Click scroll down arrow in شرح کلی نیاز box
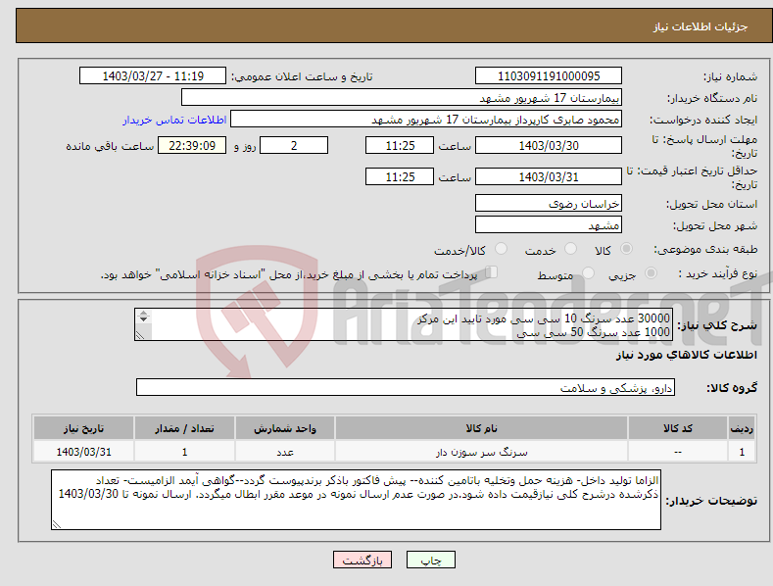The width and height of the screenshot is (773, 586). (143, 319)
